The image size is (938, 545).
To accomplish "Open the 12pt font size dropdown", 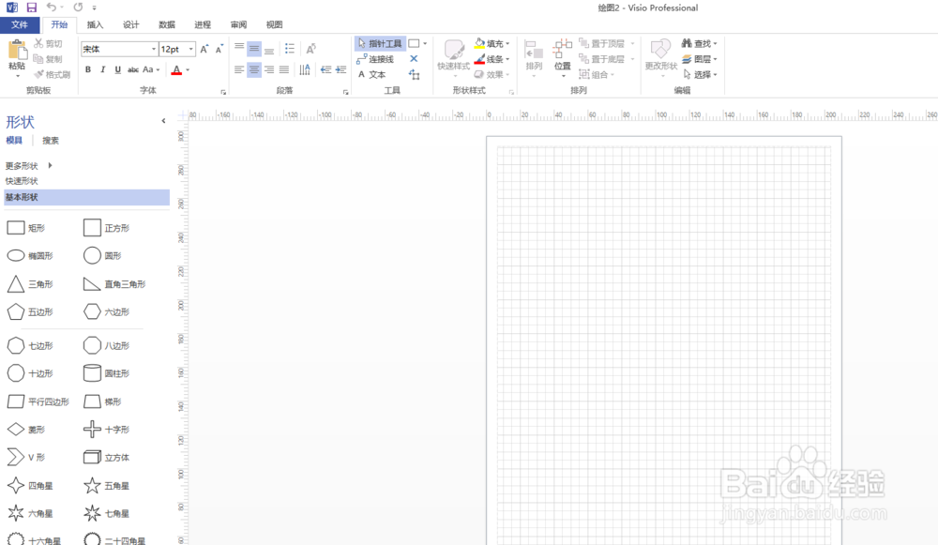I will pos(190,49).
